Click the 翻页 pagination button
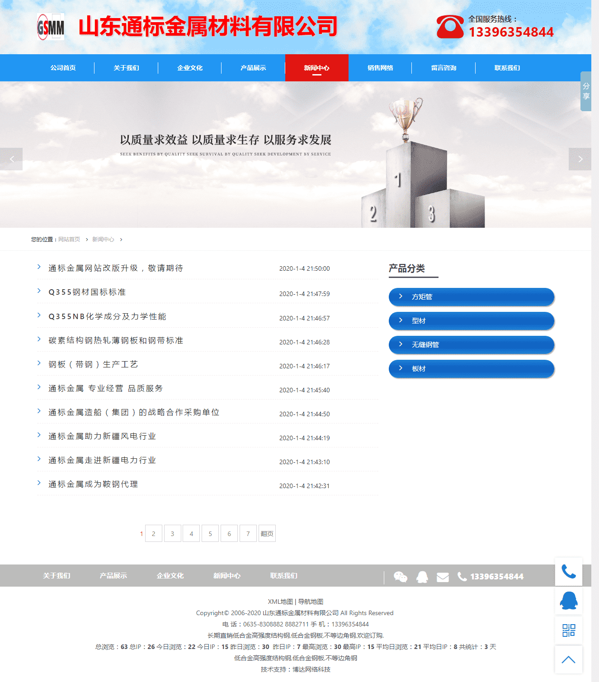The image size is (599, 682). click(267, 534)
